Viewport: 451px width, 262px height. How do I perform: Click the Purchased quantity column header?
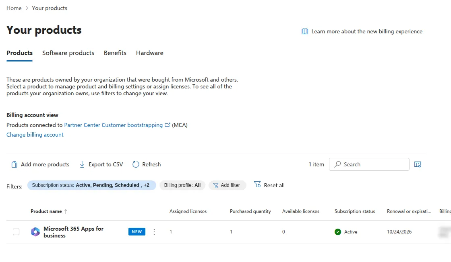[x=250, y=211]
